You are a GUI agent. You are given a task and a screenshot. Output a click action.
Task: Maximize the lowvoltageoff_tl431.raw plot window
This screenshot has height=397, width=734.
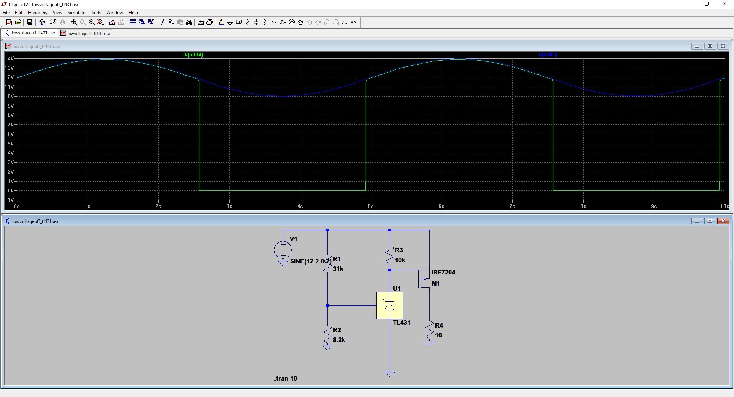(x=710, y=46)
